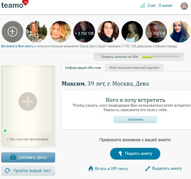The image size is (191, 179).
Task: Click the camera icon on Добавить фото
Action: point(13,157)
